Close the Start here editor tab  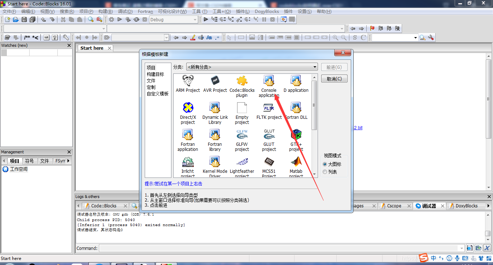109,48
